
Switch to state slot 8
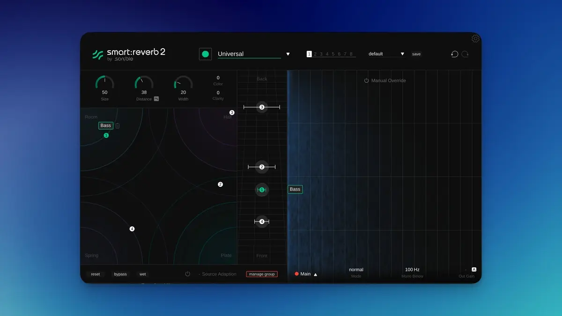(x=351, y=54)
